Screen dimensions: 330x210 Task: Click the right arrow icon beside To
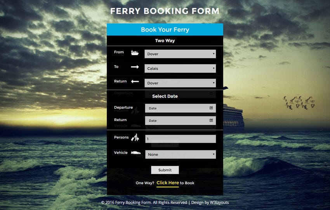pos(135,67)
